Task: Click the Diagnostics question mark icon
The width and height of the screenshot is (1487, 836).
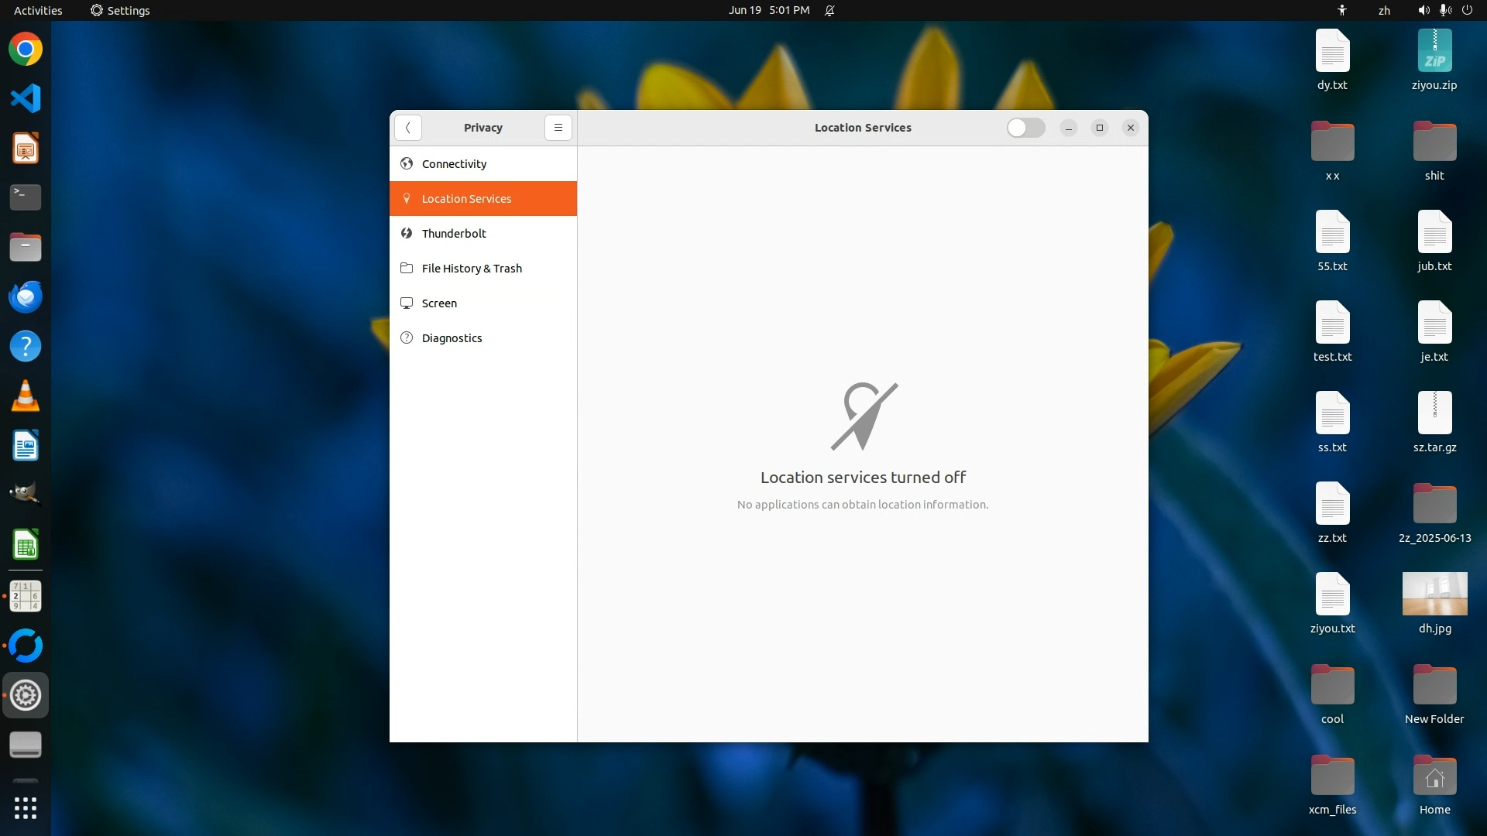Action: [407, 338]
